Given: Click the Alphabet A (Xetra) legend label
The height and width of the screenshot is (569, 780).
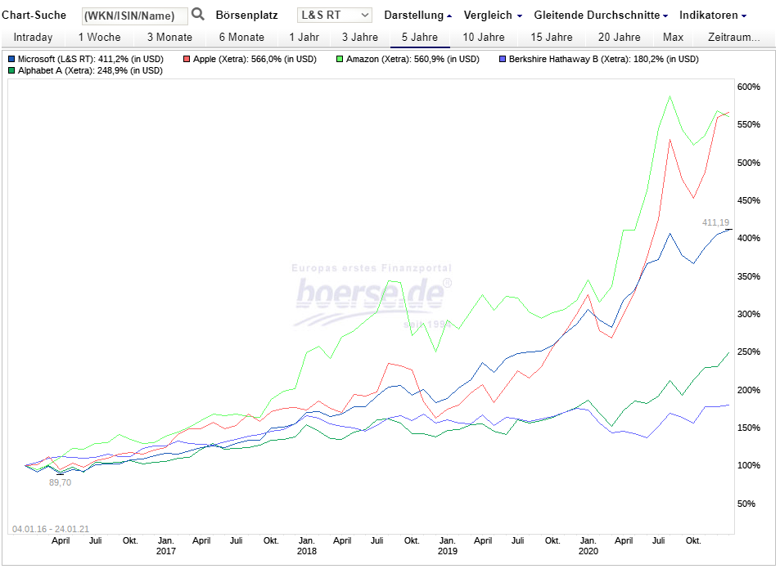Looking at the screenshot, I should [x=91, y=70].
